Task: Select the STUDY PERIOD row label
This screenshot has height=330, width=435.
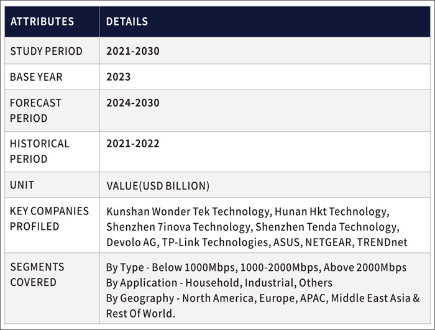Action: click(x=47, y=52)
